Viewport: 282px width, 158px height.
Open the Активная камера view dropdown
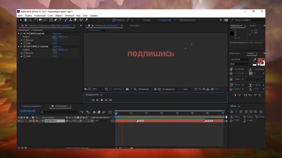[171, 89]
